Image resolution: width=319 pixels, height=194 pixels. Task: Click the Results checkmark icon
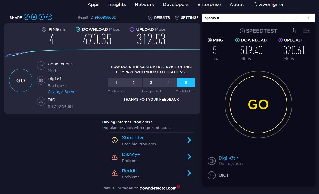[x=150, y=18]
